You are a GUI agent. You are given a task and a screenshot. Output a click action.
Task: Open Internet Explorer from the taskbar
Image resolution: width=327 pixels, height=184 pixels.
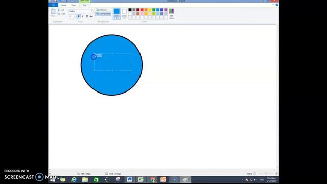pyautogui.click(x=74, y=180)
